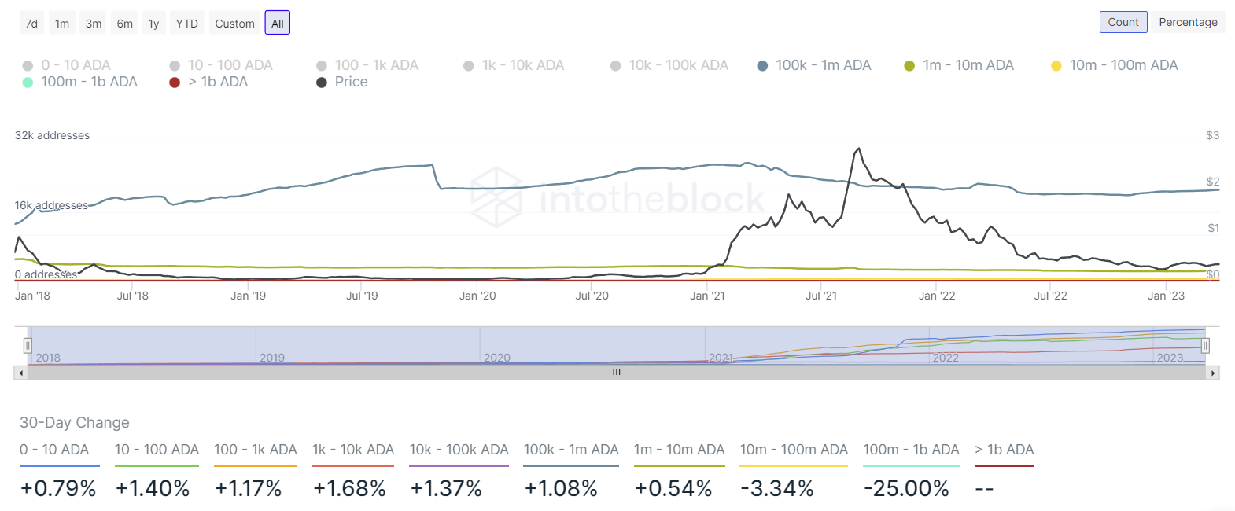The width and height of the screenshot is (1235, 511).
Task: Switch to the 7d time range
Action: click(31, 23)
